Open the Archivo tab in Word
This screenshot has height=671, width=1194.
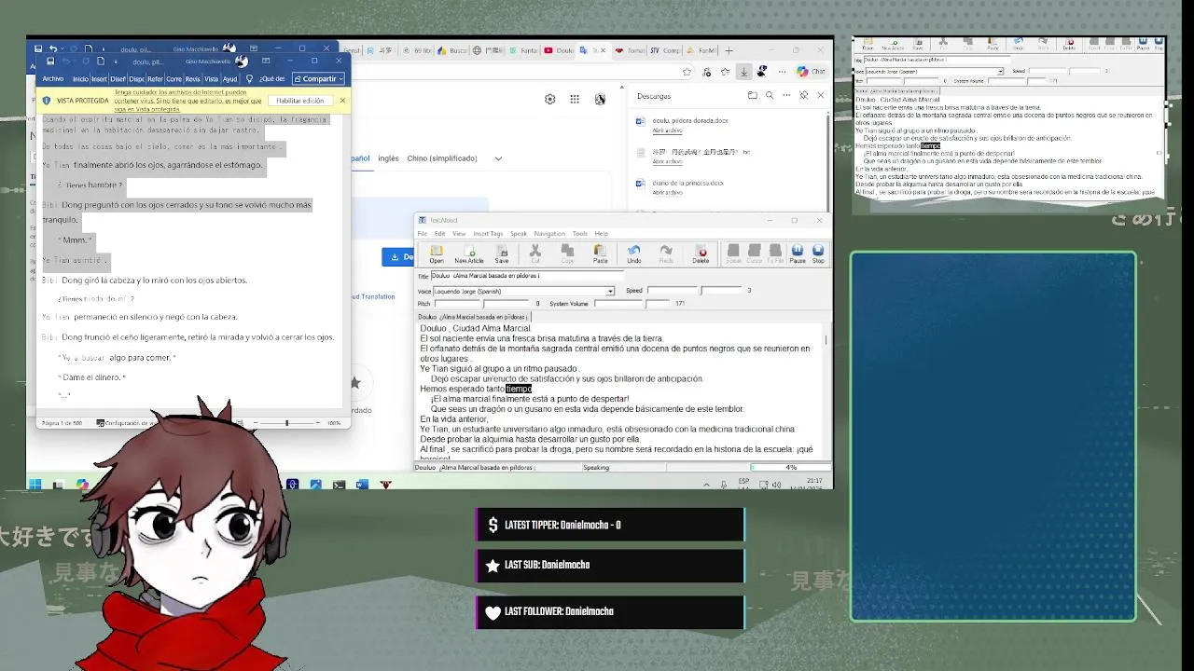click(53, 79)
